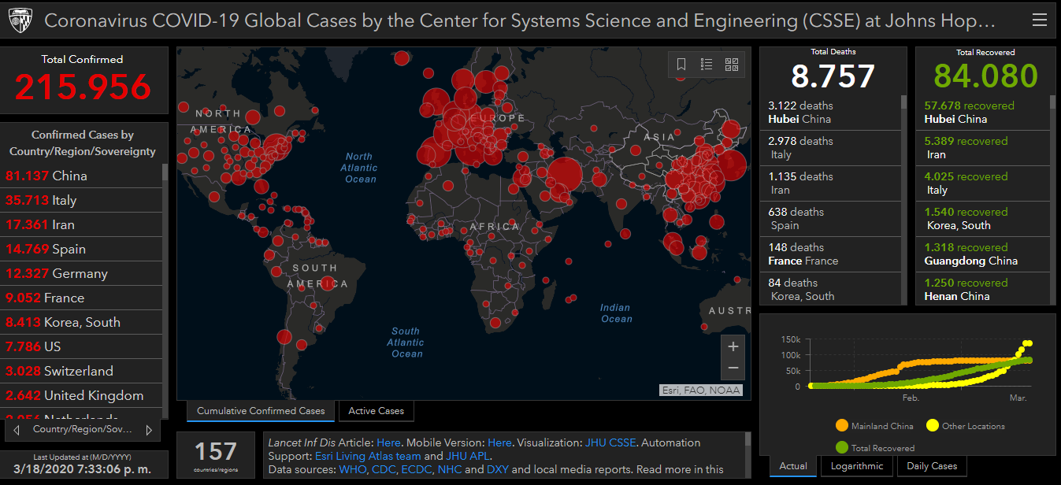Viewport: 1061px width, 485px height.
Task: Switch to Active Cases tab
Action: [376, 411]
